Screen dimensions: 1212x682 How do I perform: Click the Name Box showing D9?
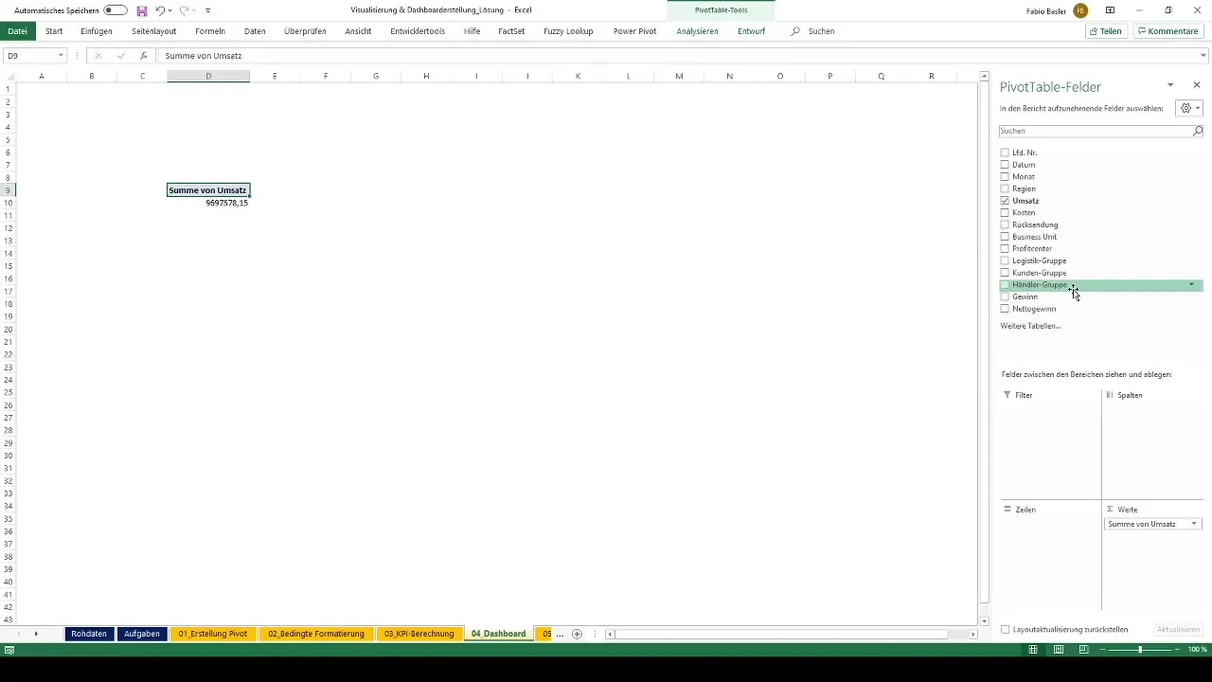[30, 56]
